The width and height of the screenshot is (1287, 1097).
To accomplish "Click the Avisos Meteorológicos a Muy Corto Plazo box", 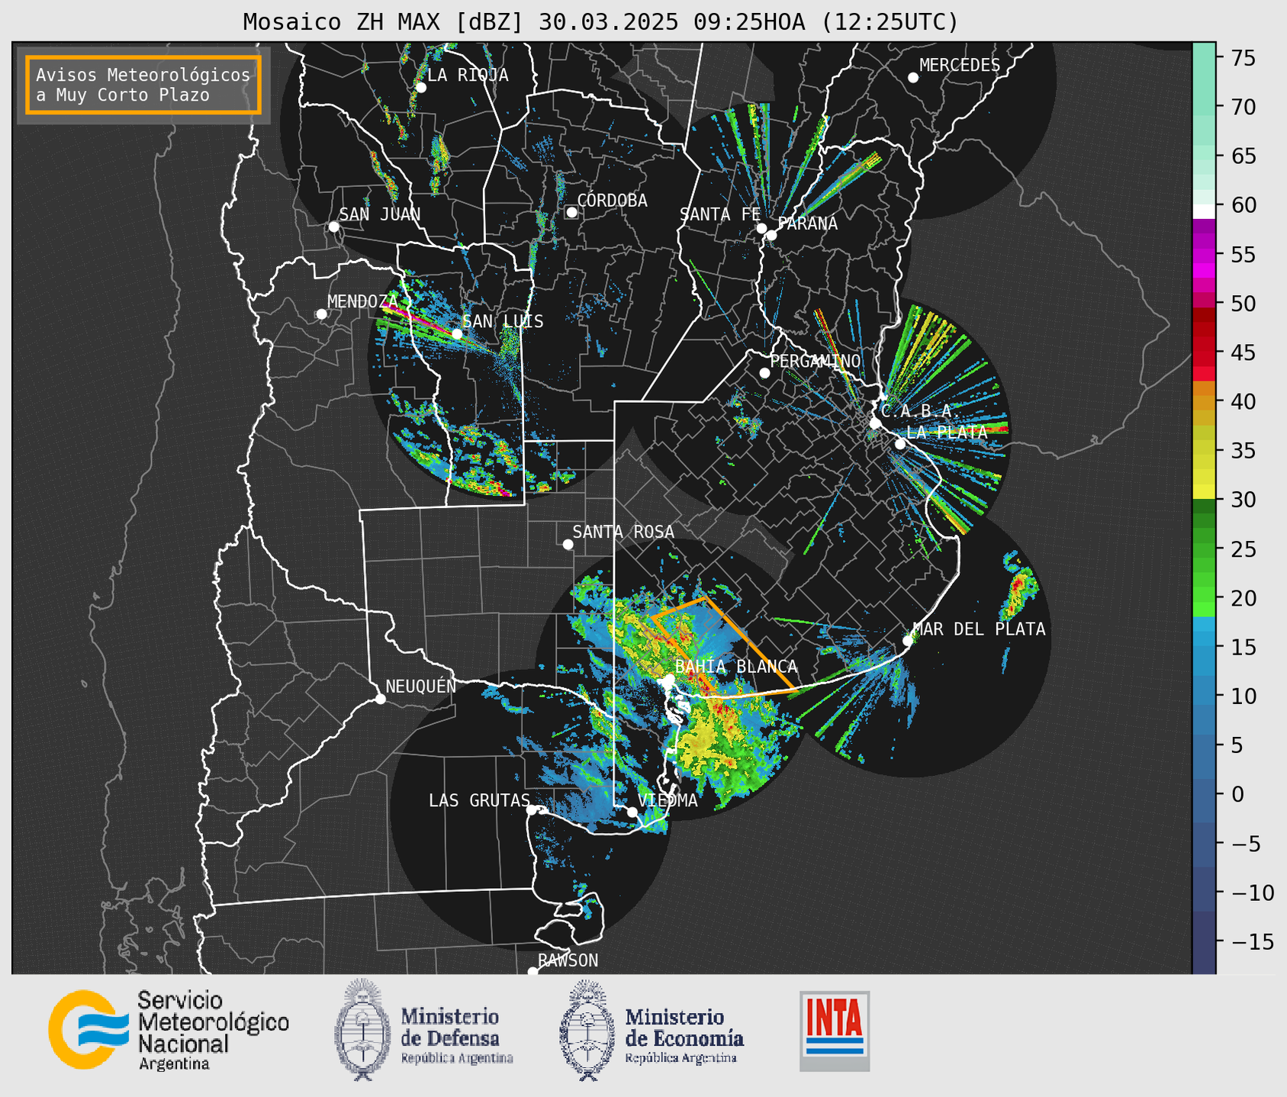I will click(143, 85).
